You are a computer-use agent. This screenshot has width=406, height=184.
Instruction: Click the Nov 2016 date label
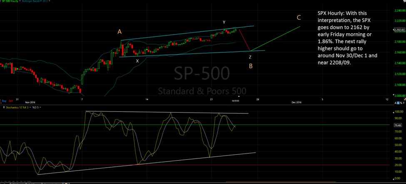[x=30, y=102]
